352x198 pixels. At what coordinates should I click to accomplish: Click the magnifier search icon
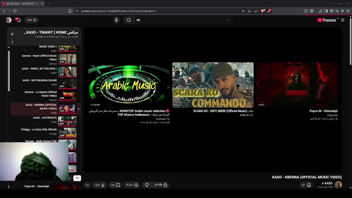coord(129,20)
